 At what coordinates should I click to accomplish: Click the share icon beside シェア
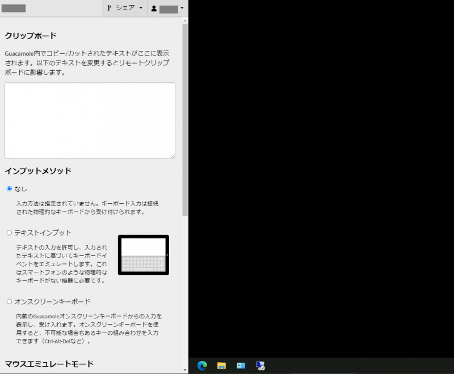pyautogui.click(x=109, y=8)
